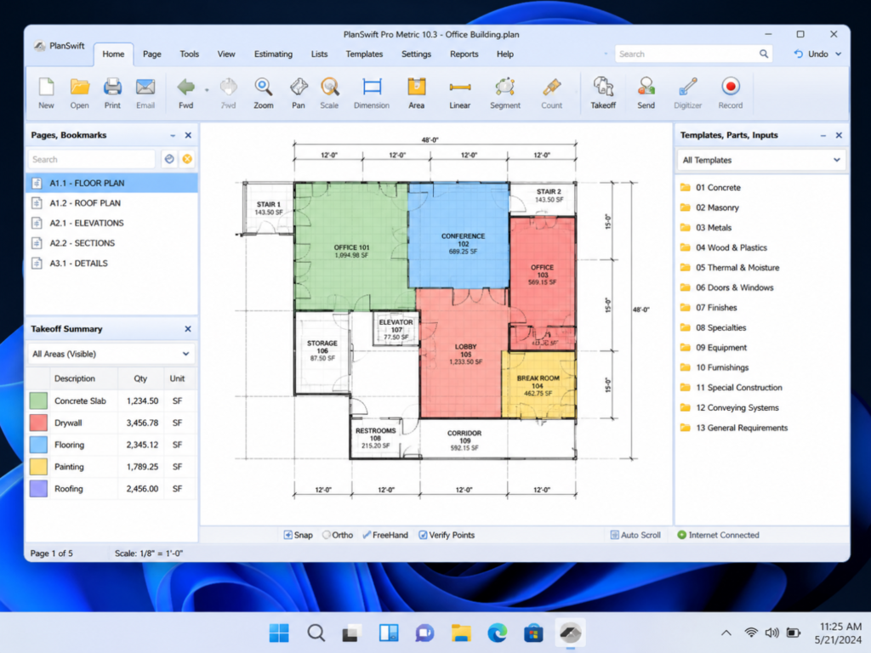Choose the Segment takeoff tool

[505, 88]
